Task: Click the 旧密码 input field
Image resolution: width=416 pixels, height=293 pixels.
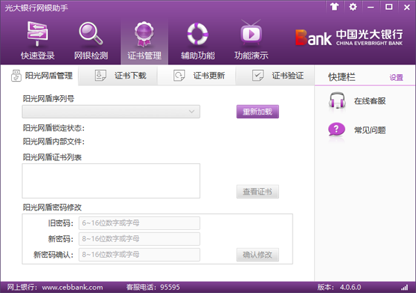Action: pyautogui.click(x=139, y=223)
